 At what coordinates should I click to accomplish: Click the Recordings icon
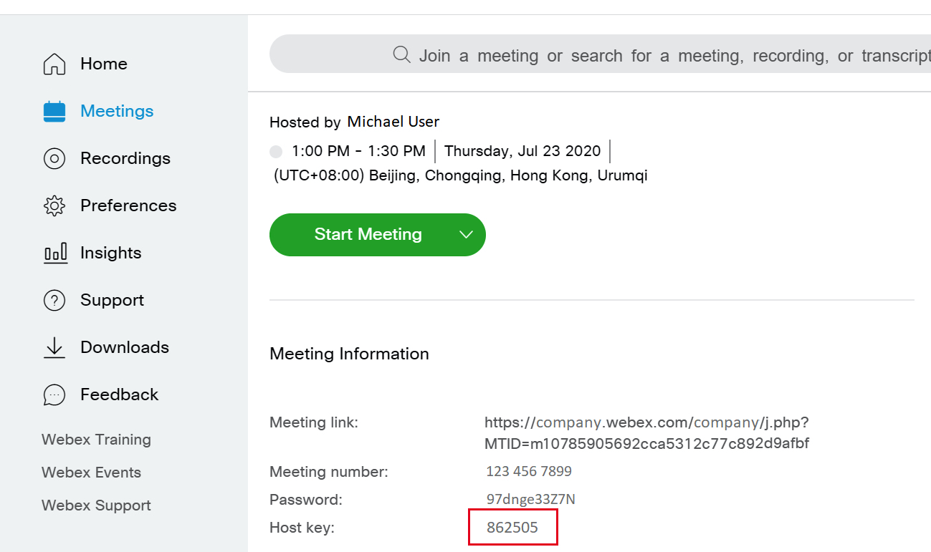click(x=54, y=158)
